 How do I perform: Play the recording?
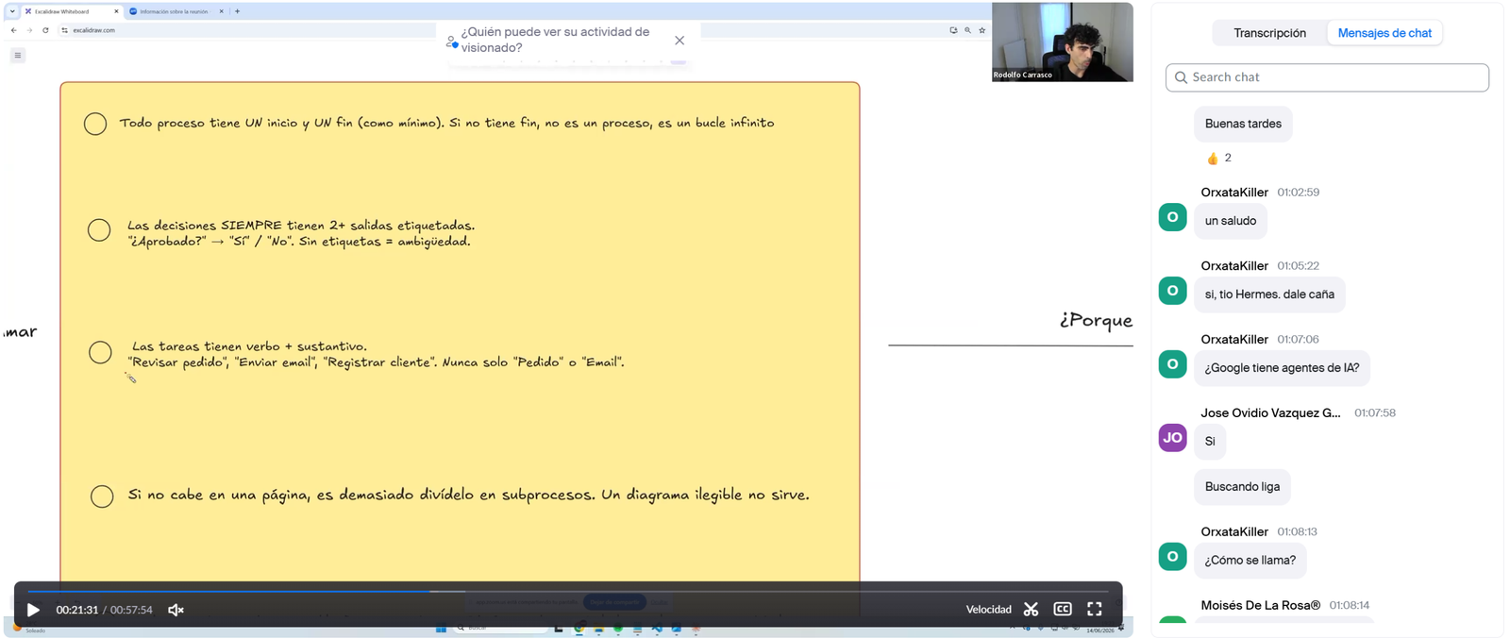(x=33, y=610)
